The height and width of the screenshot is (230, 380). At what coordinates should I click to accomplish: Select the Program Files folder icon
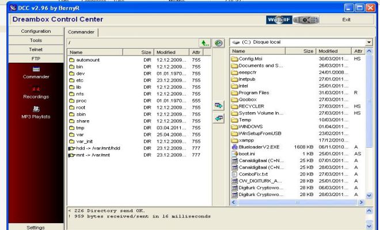(x=234, y=93)
